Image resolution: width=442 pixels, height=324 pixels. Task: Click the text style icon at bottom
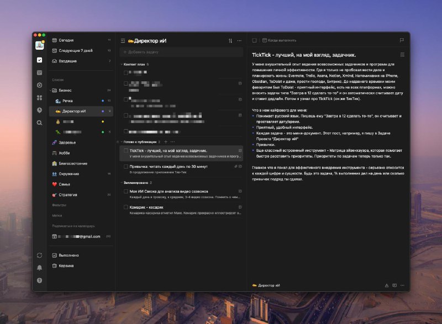pos(386,285)
